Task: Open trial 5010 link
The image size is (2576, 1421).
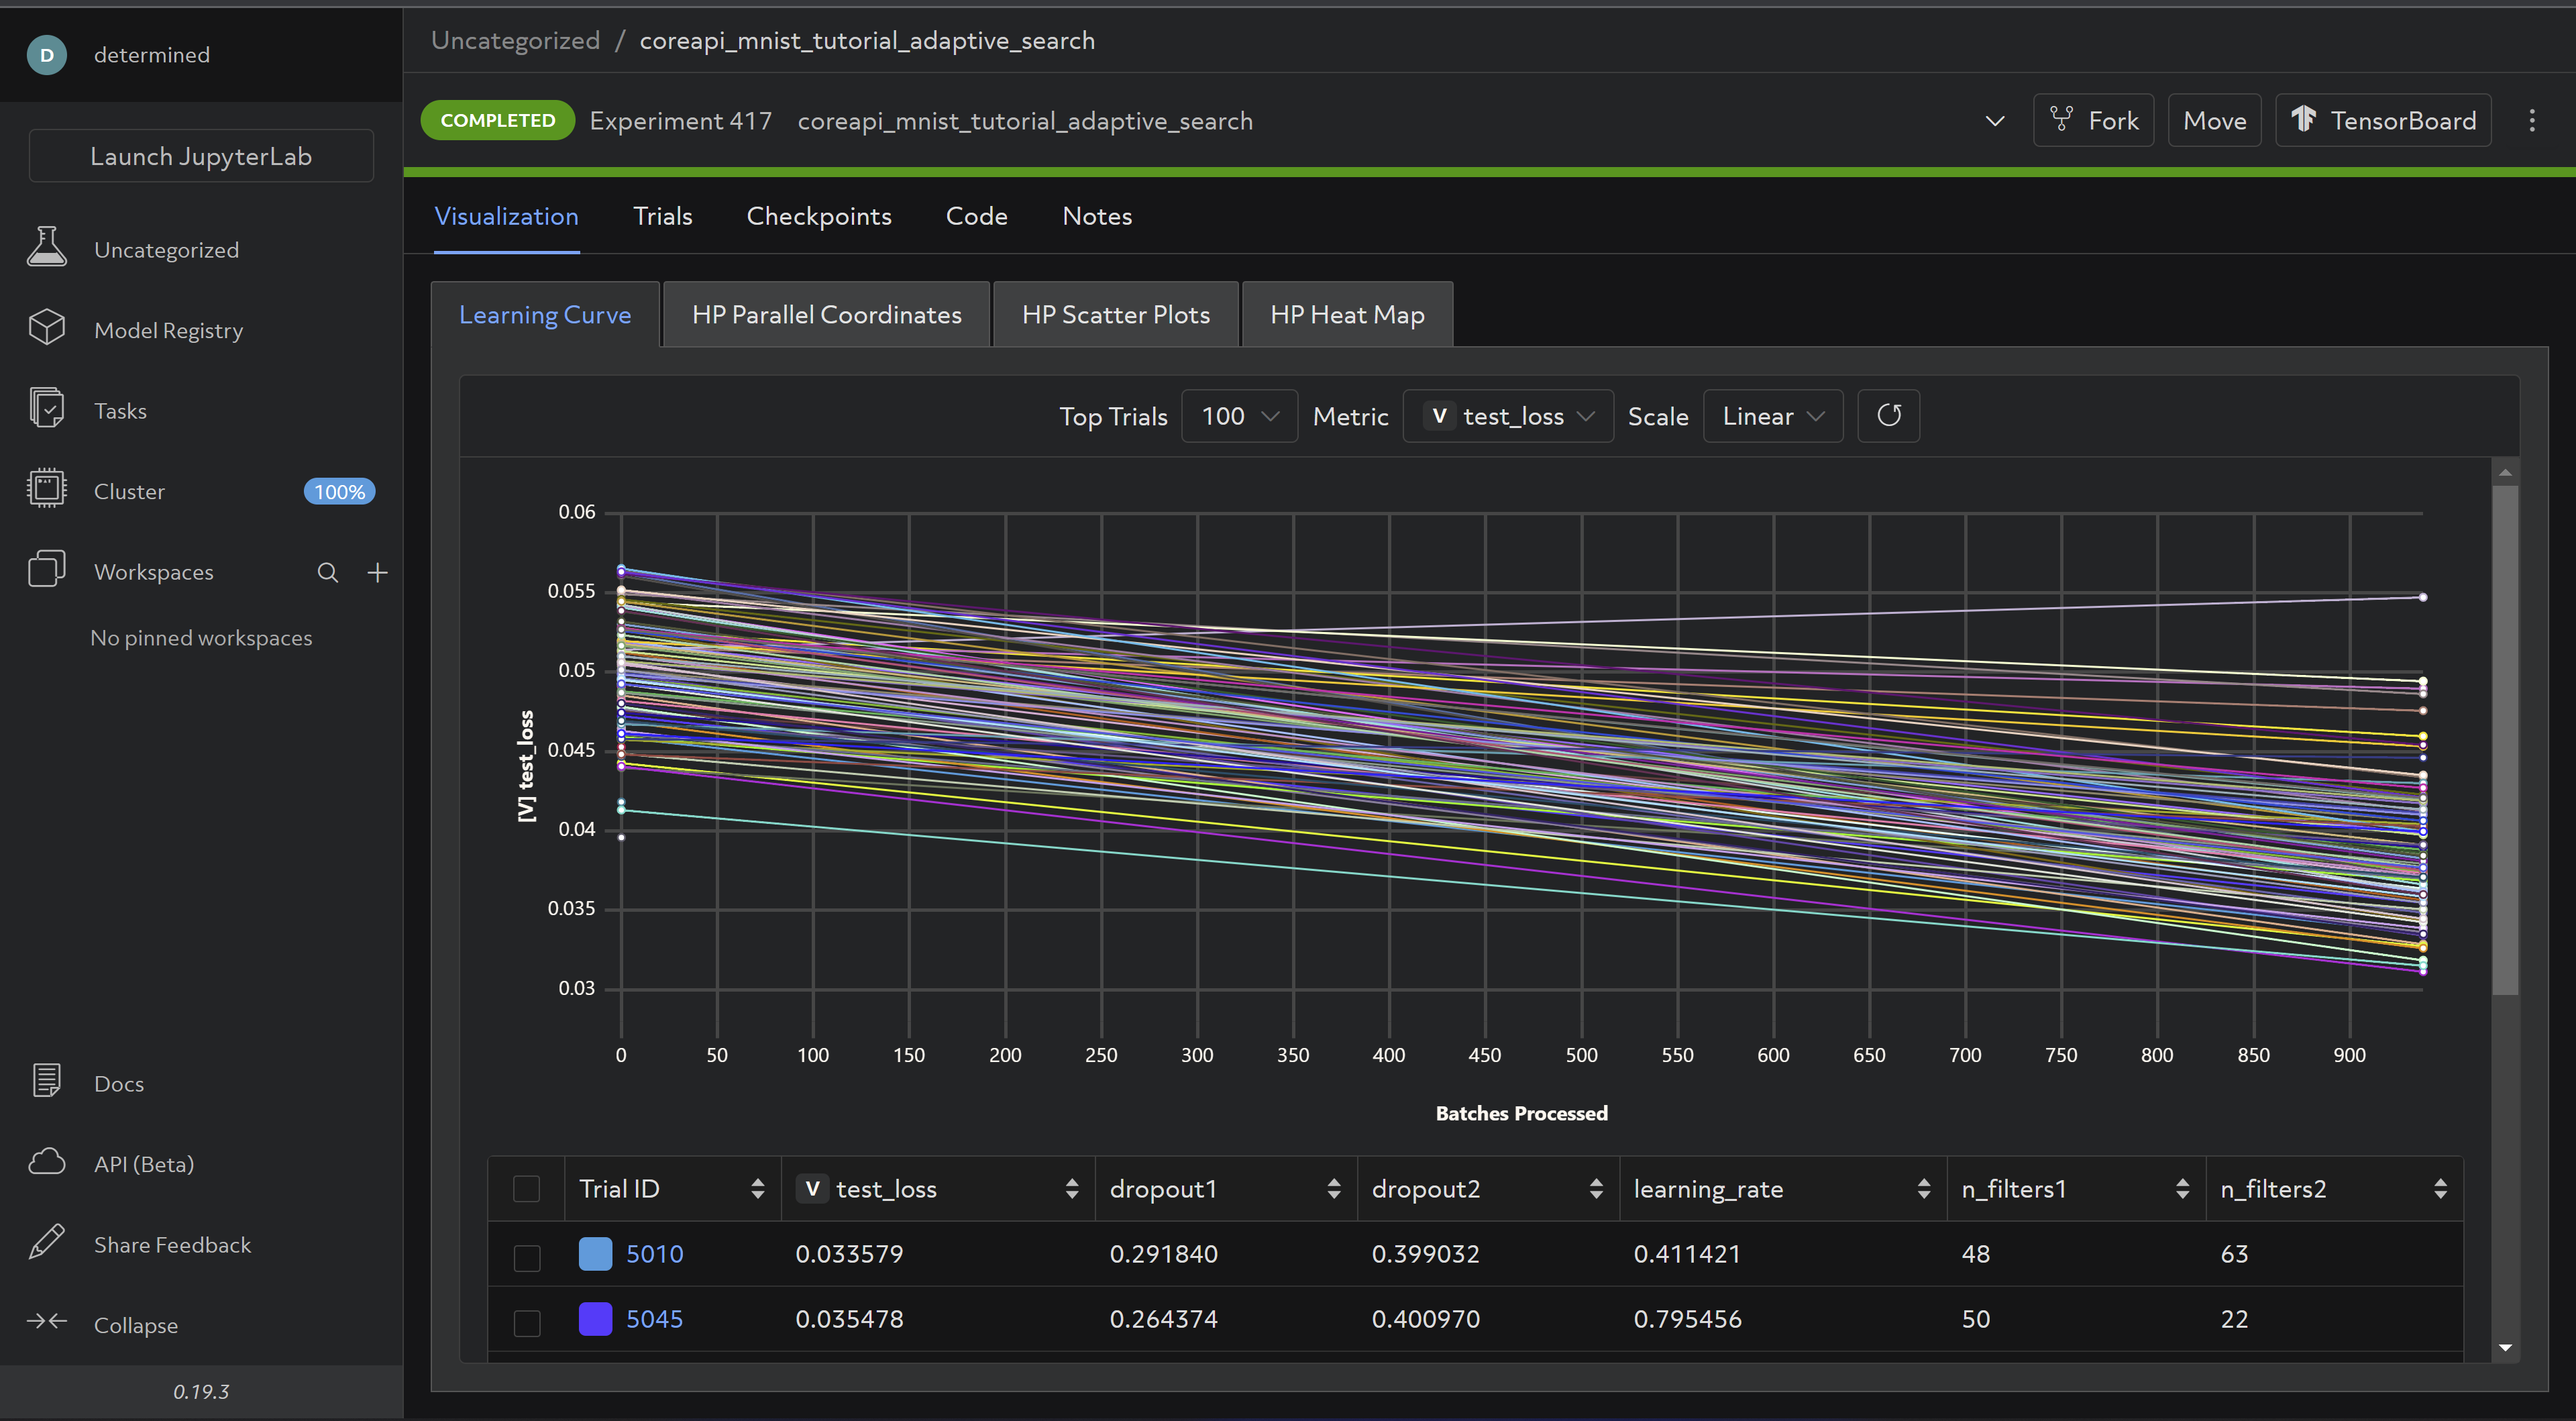Action: point(654,1254)
